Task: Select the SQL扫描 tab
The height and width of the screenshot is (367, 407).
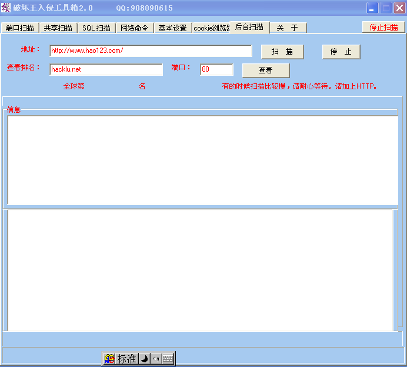Action: click(96, 28)
